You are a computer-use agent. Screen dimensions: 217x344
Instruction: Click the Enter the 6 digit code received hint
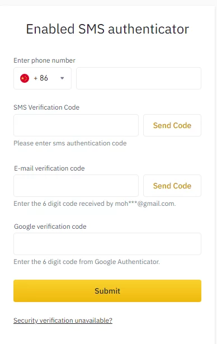pos(95,204)
